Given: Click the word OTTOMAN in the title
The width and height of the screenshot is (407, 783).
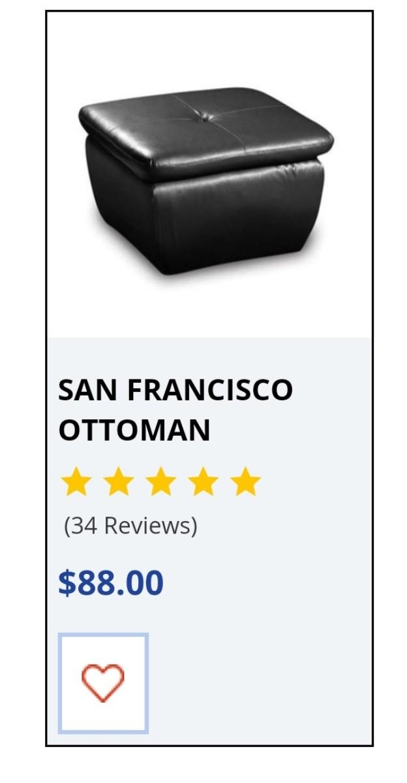Looking at the screenshot, I should pos(134,430).
